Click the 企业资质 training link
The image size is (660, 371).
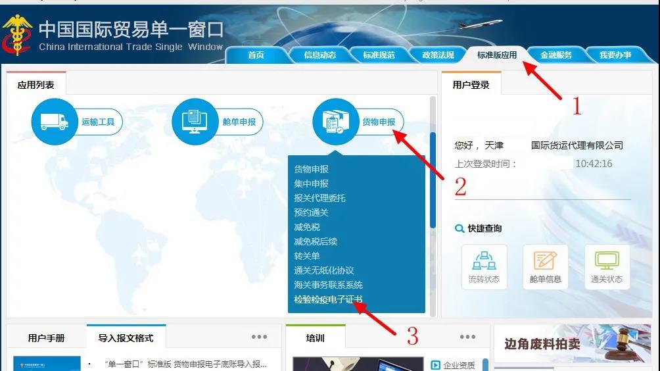tap(459, 365)
